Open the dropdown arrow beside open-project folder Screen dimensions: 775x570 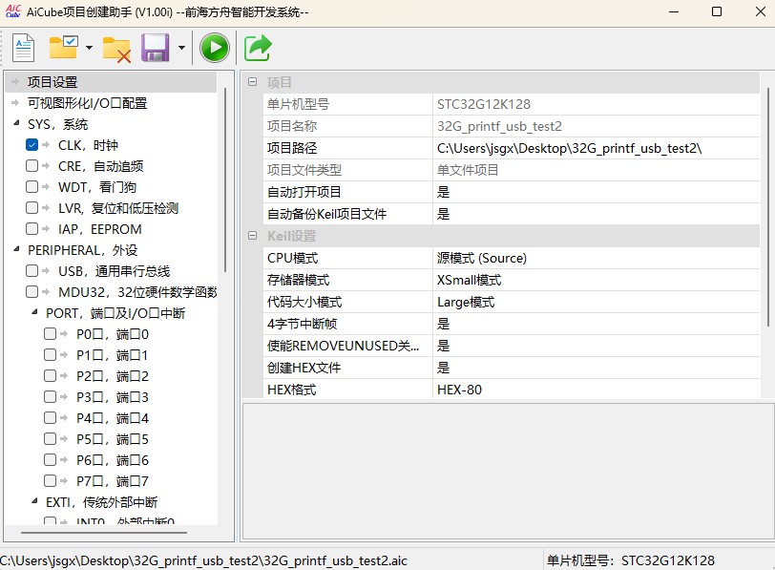(x=89, y=48)
